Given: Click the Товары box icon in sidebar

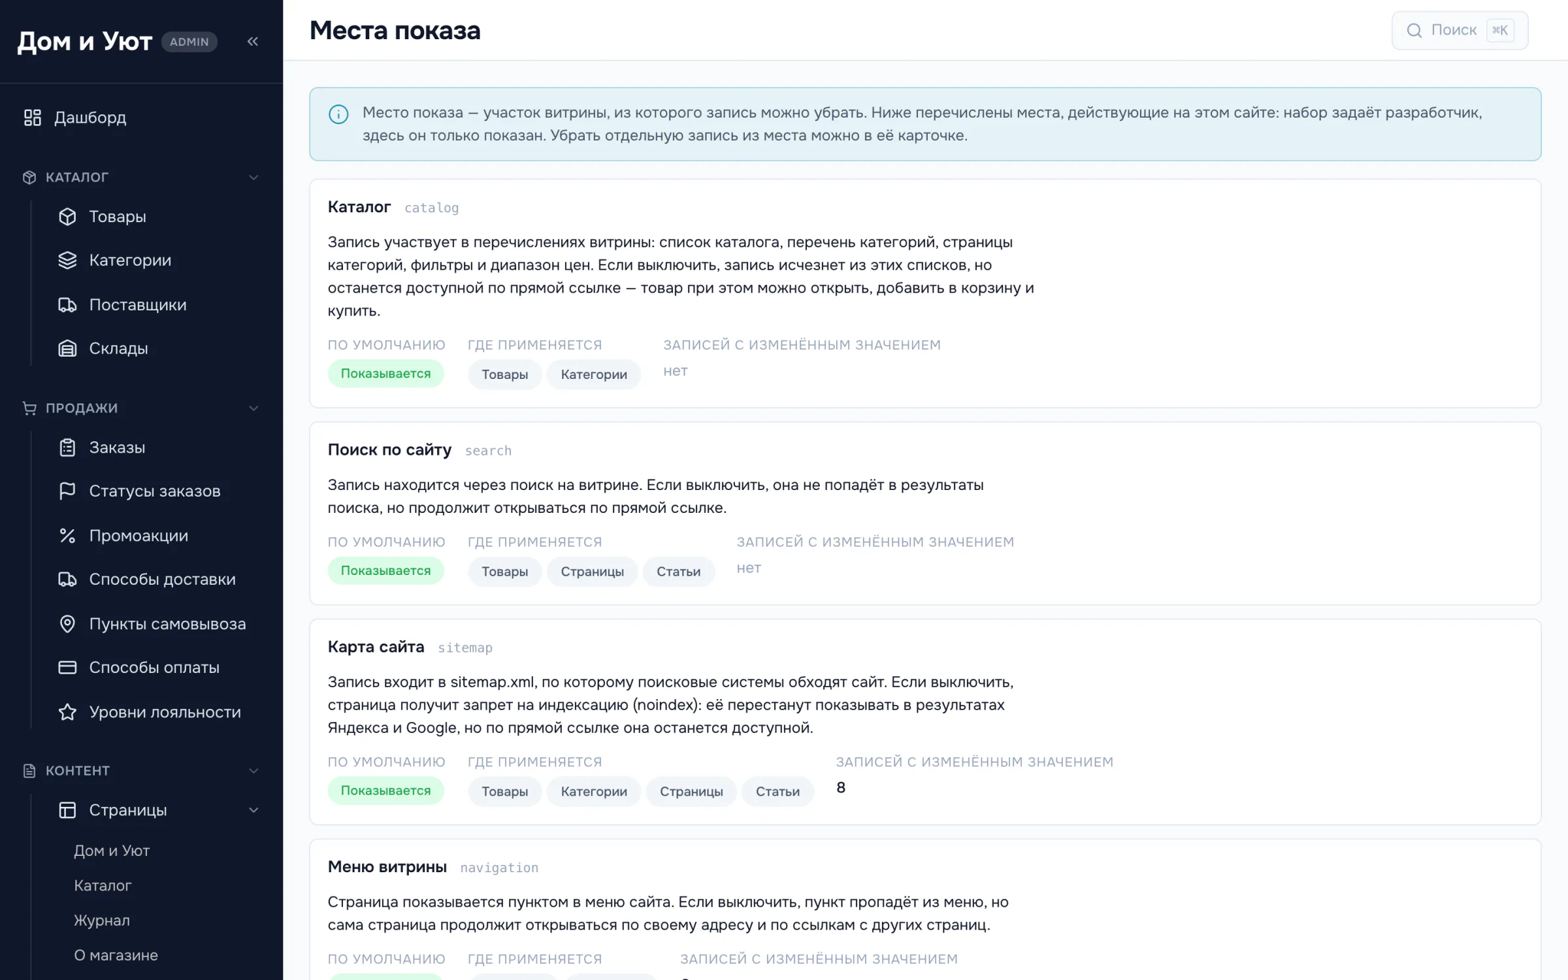Looking at the screenshot, I should pos(67,216).
